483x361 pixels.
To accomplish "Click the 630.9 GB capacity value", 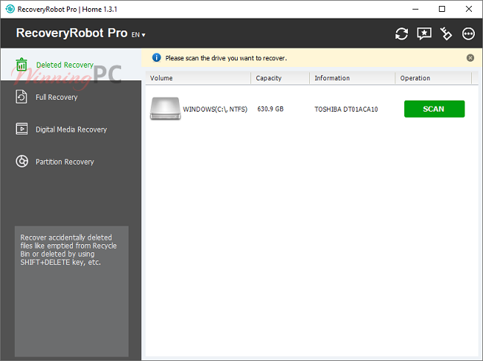I will tap(270, 109).
